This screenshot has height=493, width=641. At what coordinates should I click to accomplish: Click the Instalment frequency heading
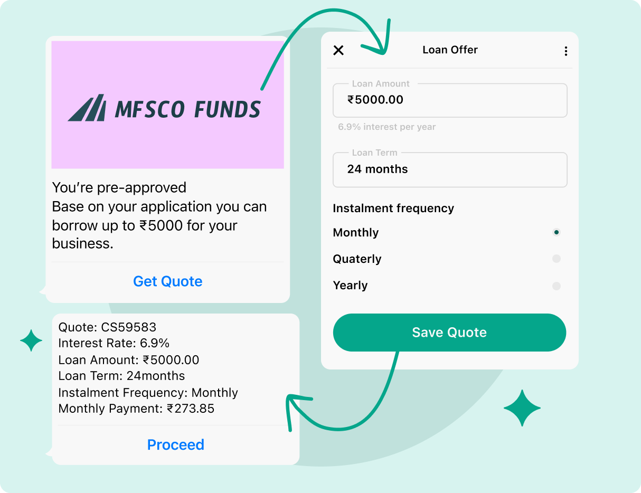(x=393, y=208)
